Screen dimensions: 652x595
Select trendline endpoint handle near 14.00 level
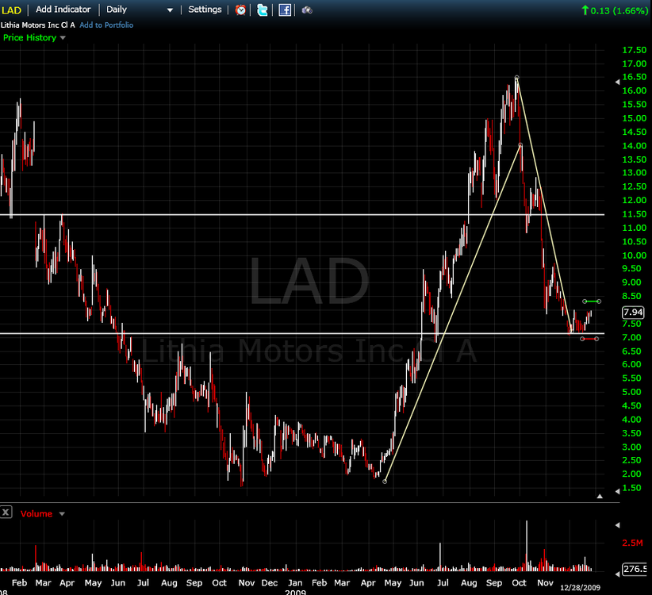[x=520, y=145]
